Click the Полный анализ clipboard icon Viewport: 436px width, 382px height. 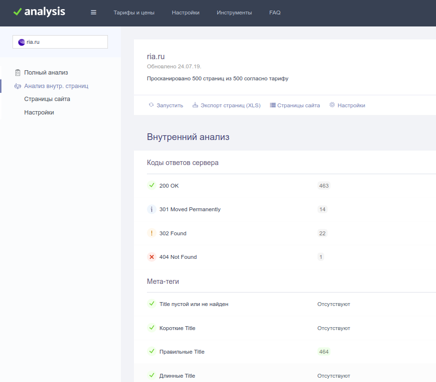[x=18, y=73]
